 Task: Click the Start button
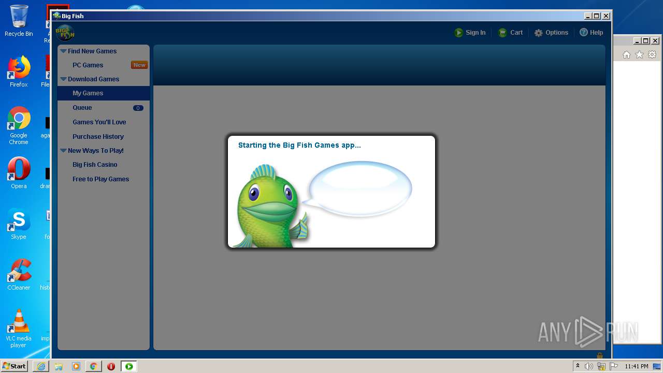click(15, 366)
